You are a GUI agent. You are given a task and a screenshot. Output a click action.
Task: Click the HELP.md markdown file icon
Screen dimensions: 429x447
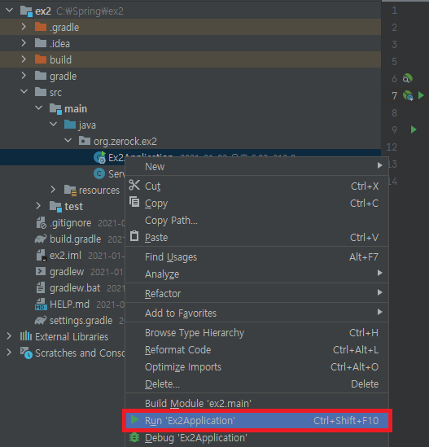pyautogui.click(x=41, y=304)
